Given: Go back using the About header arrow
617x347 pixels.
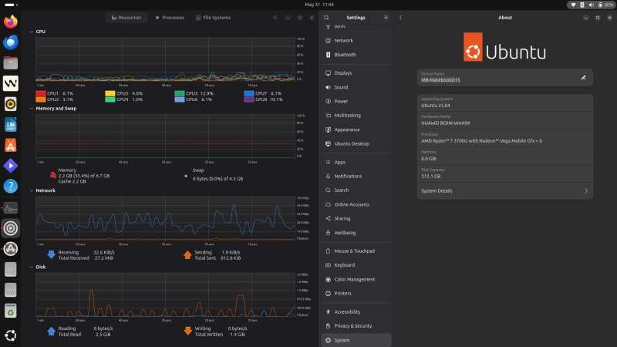Looking at the screenshot, I should coord(400,18).
